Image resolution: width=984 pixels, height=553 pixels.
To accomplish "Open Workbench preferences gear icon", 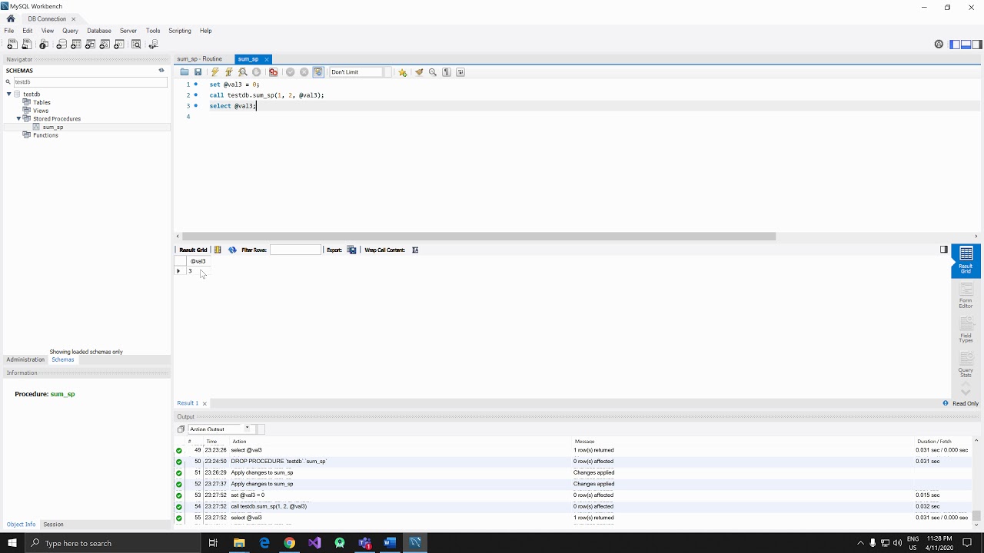I will 939,45.
